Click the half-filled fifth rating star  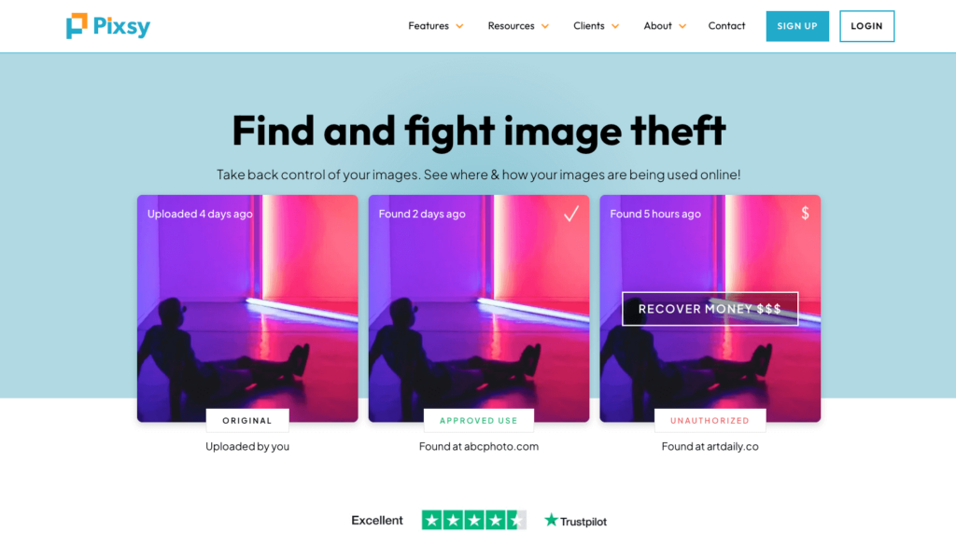516,520
